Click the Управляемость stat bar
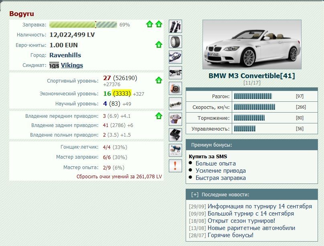324x246 pixels. [x=245, y=129]
